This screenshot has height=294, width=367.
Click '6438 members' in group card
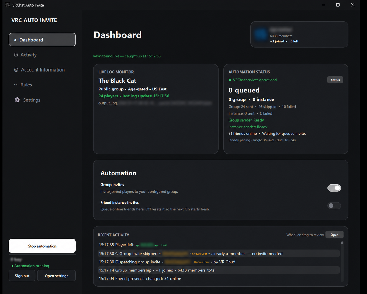[x=281, y=36]
